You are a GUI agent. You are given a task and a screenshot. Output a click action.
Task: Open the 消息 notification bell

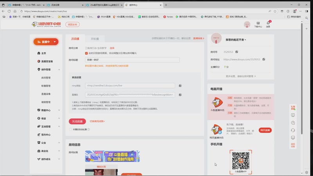(x=268, y=24)
